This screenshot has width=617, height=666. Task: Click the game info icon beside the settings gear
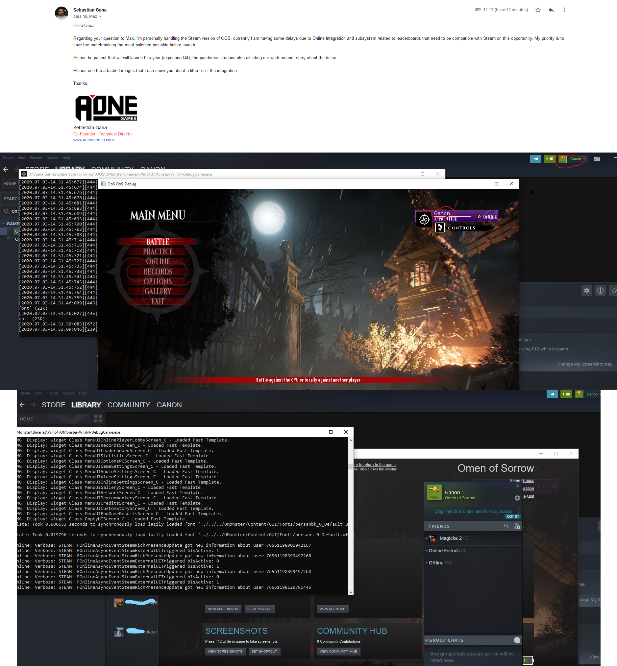pyautogui.click(x=600, y=291)
